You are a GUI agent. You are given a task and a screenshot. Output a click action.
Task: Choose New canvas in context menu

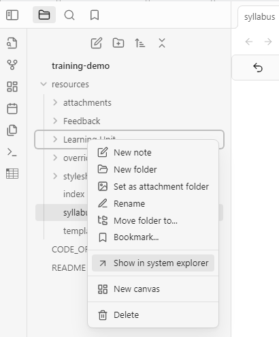[153, 289]
